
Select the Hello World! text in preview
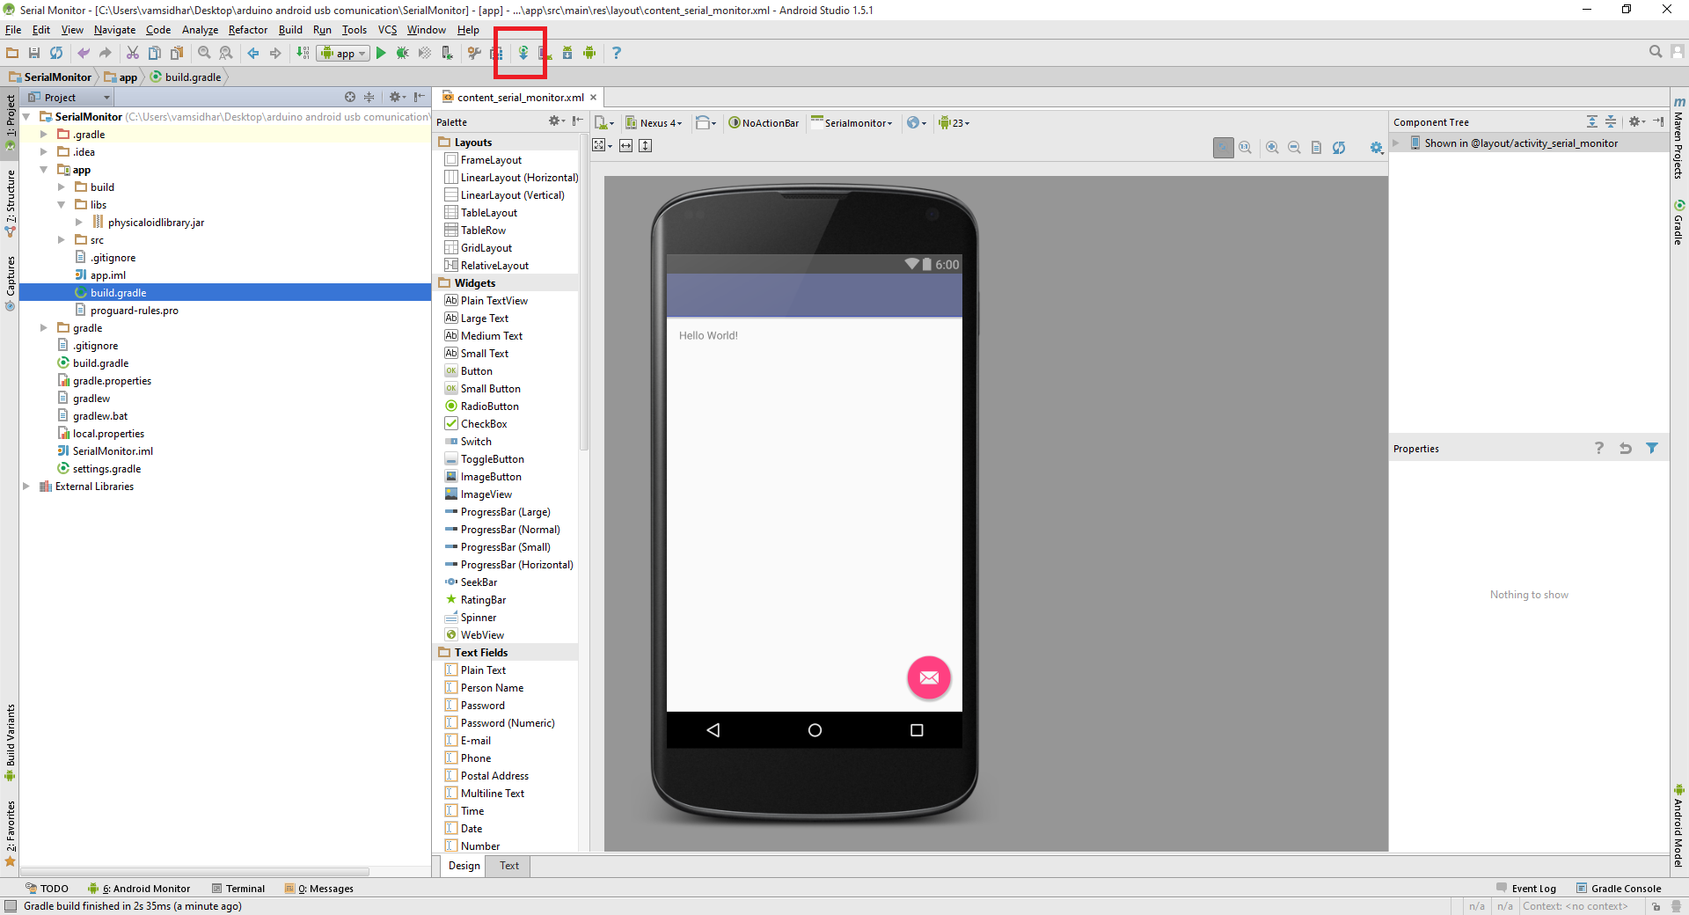pos(708,336)
